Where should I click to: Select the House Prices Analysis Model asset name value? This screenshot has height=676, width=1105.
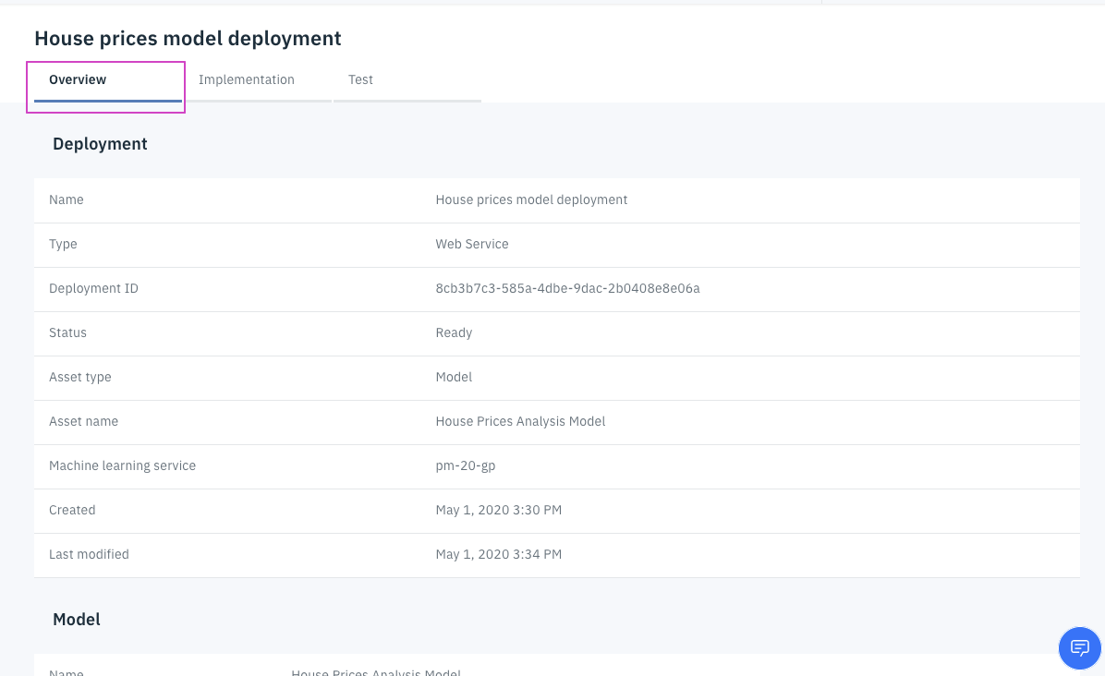coord(520,422)
